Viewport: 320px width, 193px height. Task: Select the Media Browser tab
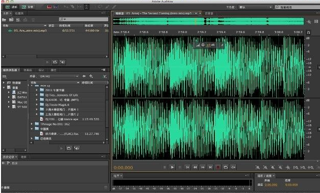(x=11, y=70)
